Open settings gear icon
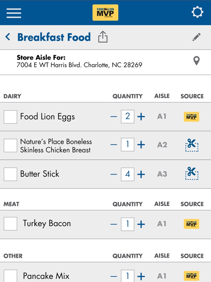 197,12
